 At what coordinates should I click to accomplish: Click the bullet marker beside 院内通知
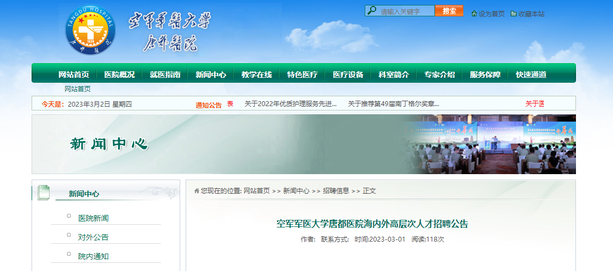[69, 254]
